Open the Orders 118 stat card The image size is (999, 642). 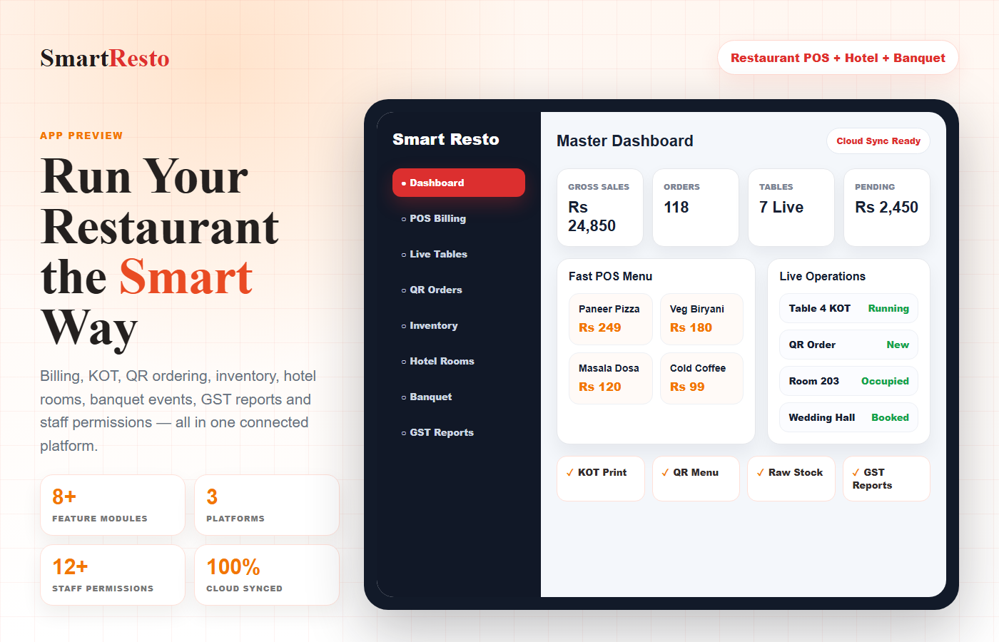[x=696, y=208]
